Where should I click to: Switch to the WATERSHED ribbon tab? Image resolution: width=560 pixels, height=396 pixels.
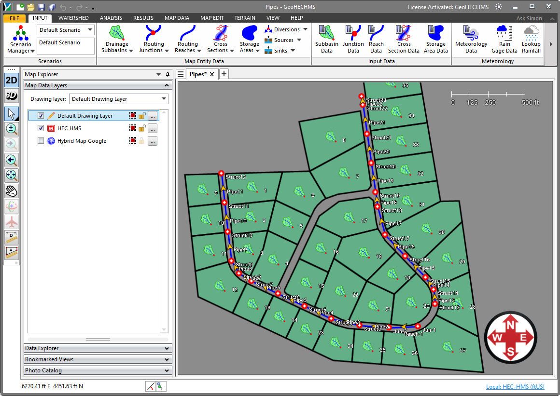pyautogui.click(x=73, y=18)
